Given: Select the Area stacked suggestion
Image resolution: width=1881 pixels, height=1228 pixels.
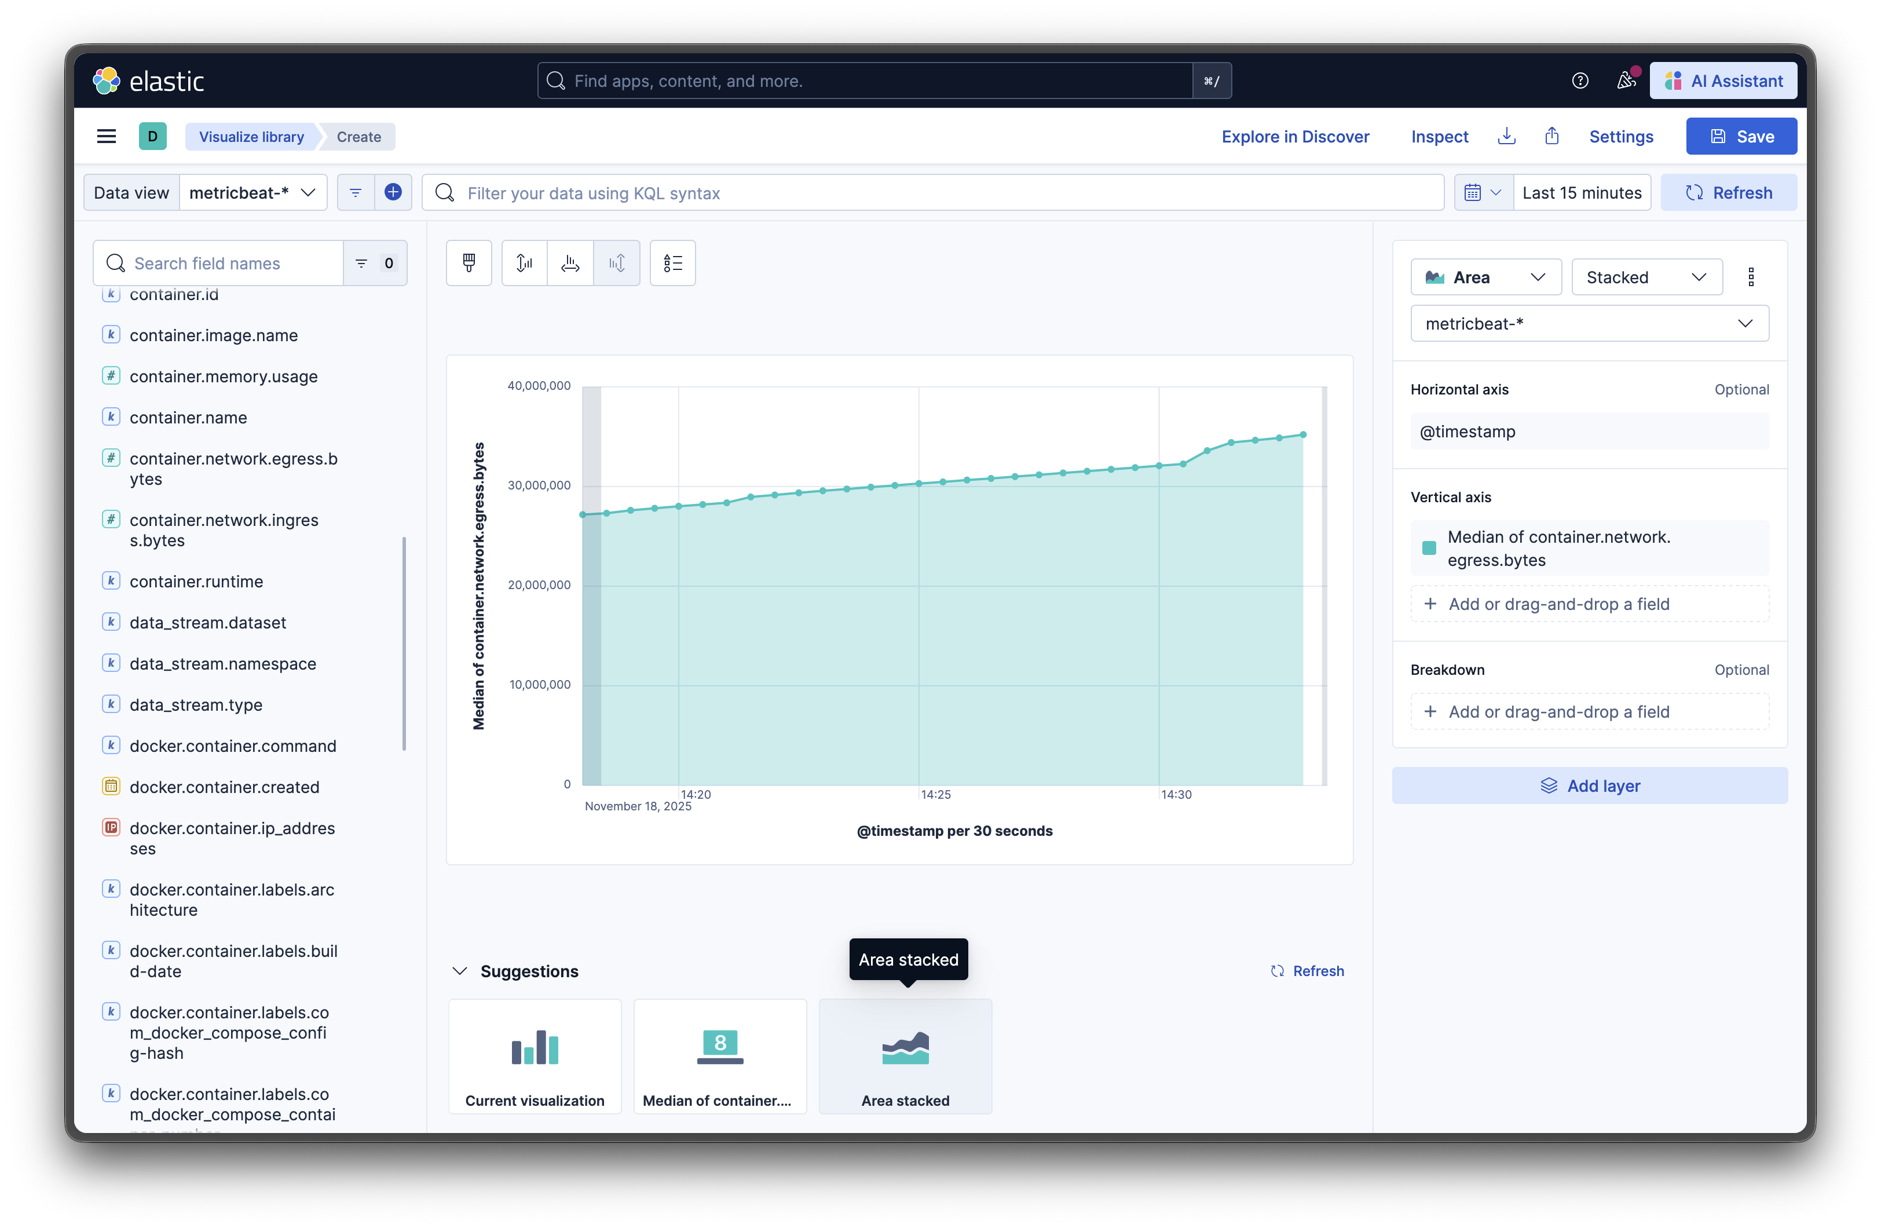Looking at the screenshot, I should [x=905, y=1057].
